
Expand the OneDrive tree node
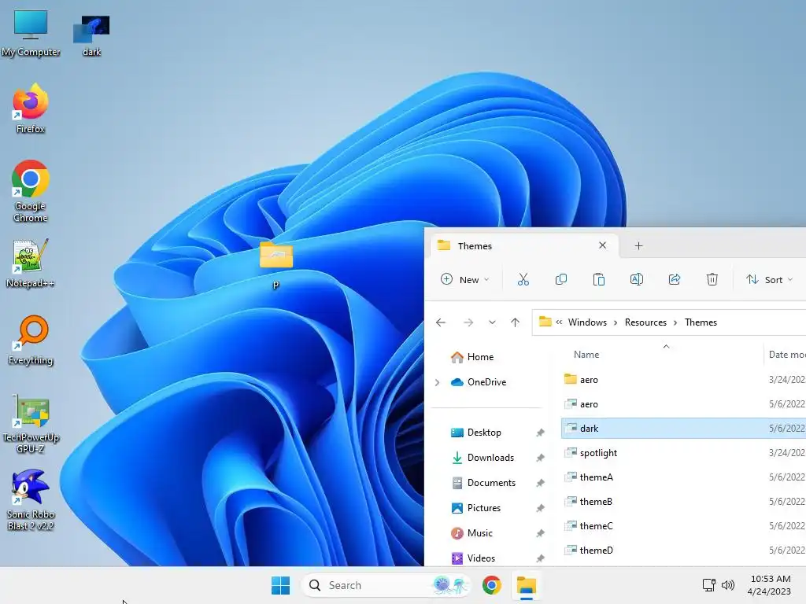[x=437, y=382]
